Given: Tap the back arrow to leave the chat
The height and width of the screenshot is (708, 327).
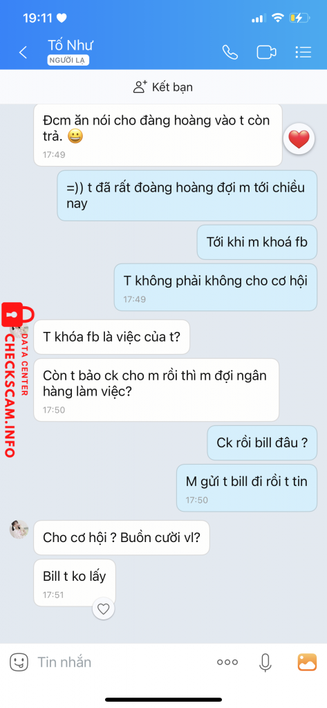Looking at the screenshot, I should 23,53.
